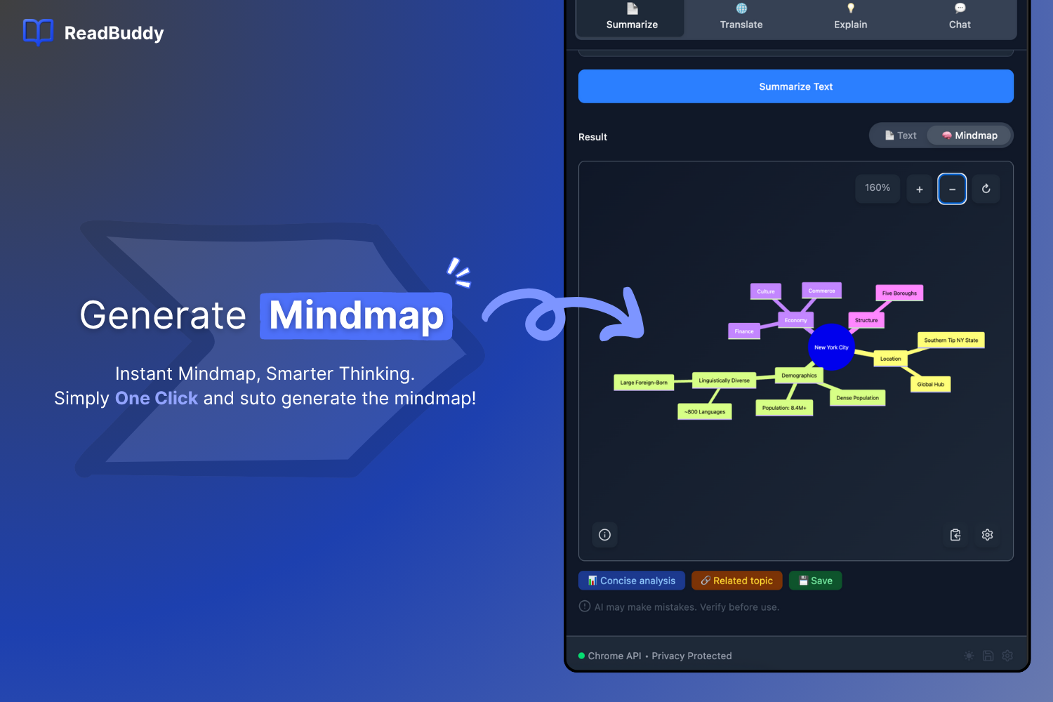Click the Chrome API Privacy Protected status text

click(x=660, y=656)
